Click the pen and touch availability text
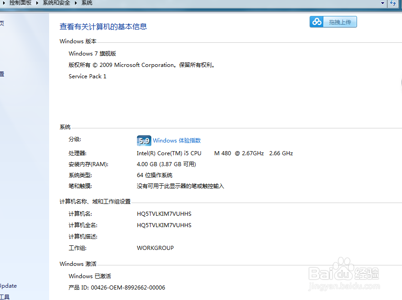The width and height of the screenshot is (402, 300). [x=181, y=186]
